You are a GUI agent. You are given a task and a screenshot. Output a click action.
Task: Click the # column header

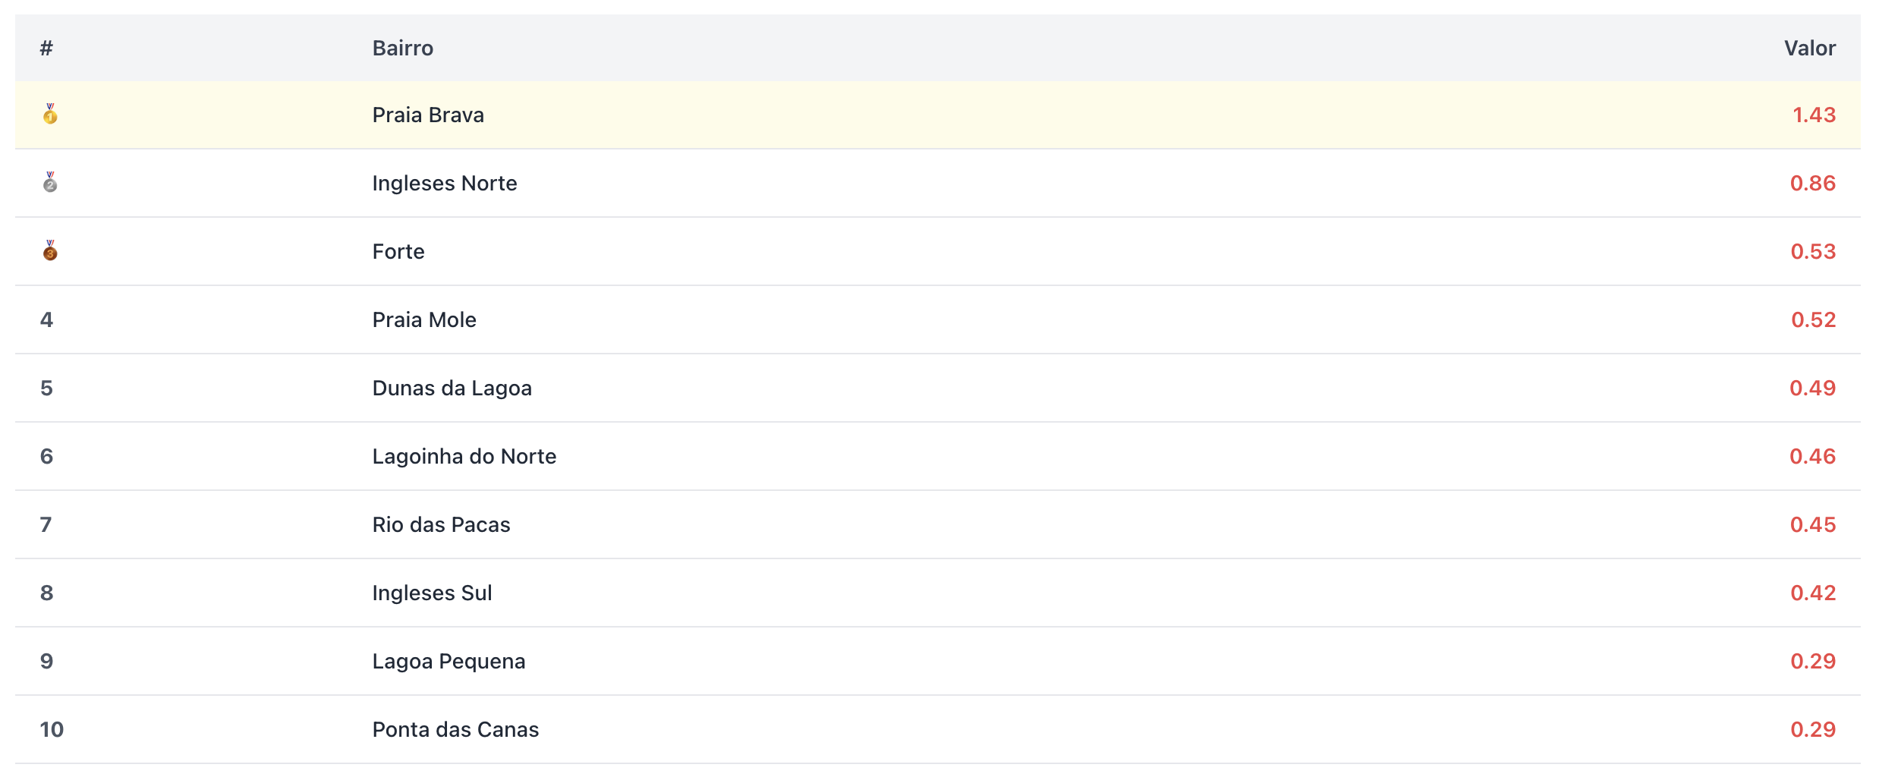[46, 49]
